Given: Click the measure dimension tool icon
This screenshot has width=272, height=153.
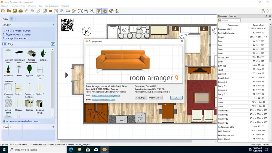Looking at the screenshot, I should pos(68,11).
